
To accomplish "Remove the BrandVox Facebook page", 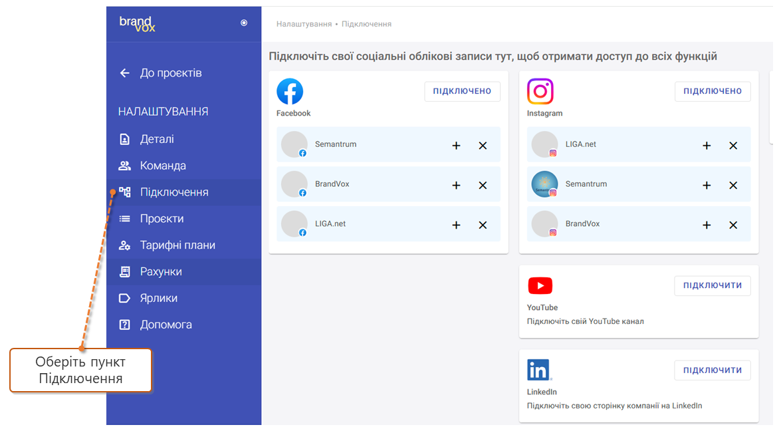I will (483, 186).
